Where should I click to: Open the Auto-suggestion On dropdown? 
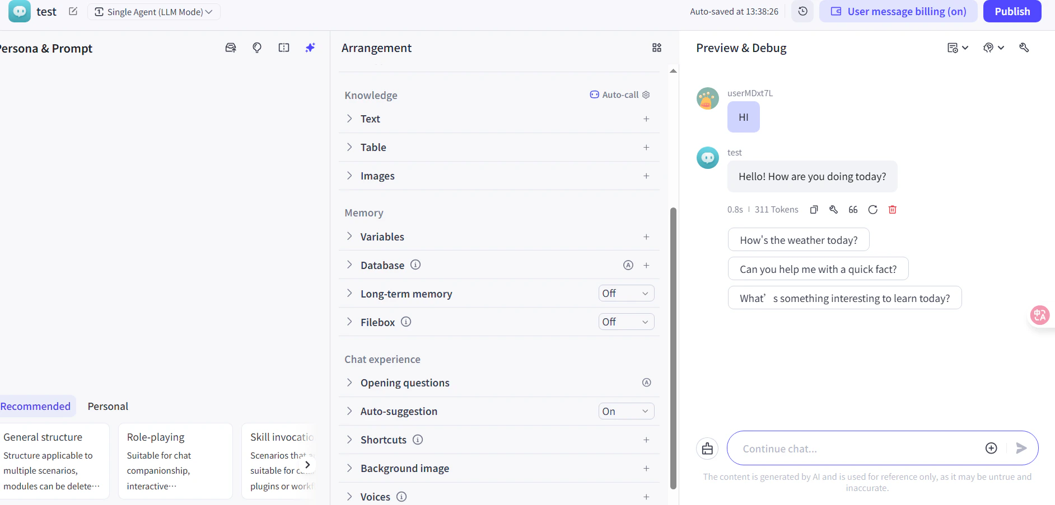(x=626, y=411)
